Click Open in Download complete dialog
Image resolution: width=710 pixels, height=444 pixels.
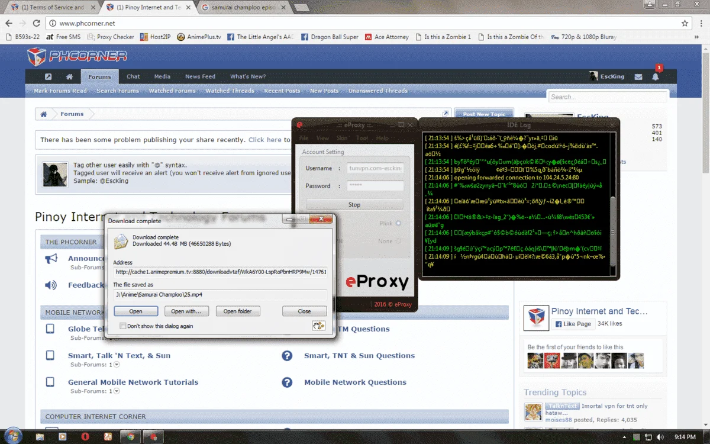[135, 311]
